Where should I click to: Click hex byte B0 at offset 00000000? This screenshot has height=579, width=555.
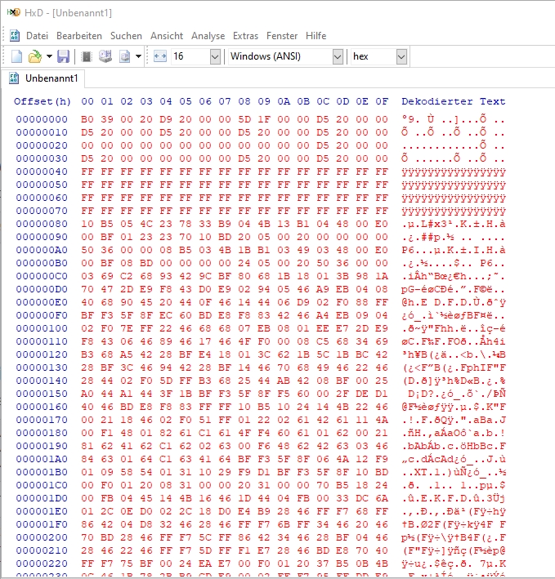87,119
